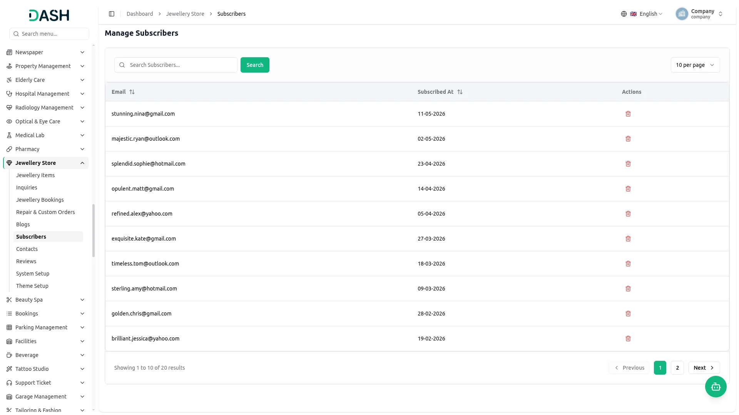Screen dimensions: 739x415
Task: Open Jewellery Bookings in sidebar
Action: (x=40, y=200)
